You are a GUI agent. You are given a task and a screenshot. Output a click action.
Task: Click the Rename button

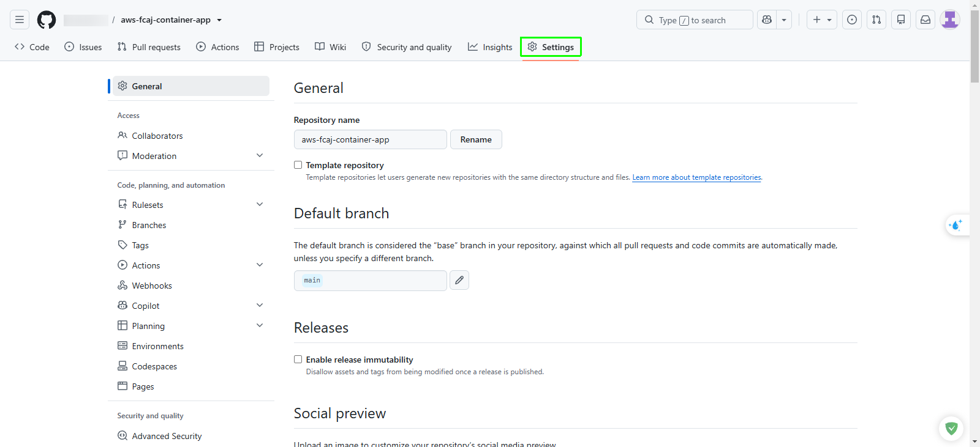coord(476,139)
